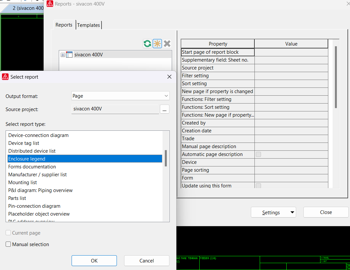
Task: Select the Device property row
Action: (x=254, y=162)
